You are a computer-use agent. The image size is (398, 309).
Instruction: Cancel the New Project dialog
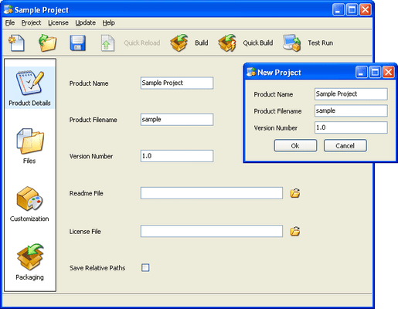pyautogui.click(x=345, y=145)
